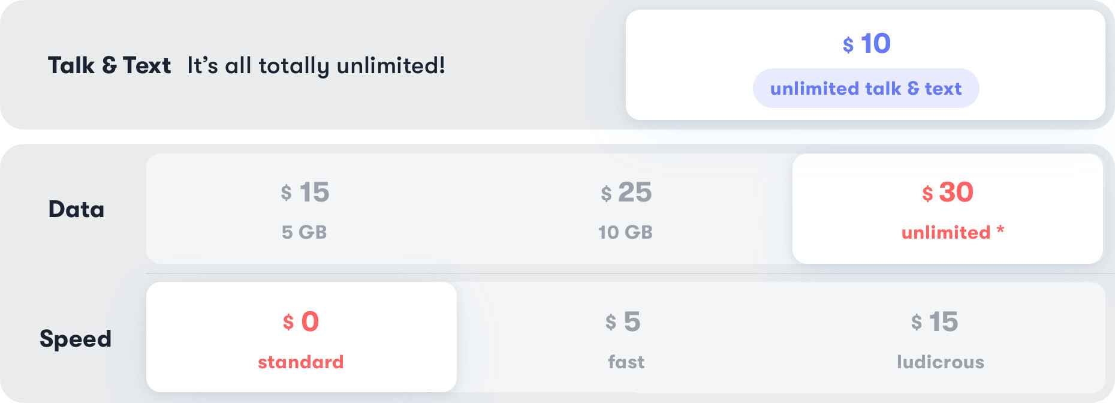Viewport: 1115px width, 403px height.
Task: Tap the $5 price above fast
Action: click(623, 322)
